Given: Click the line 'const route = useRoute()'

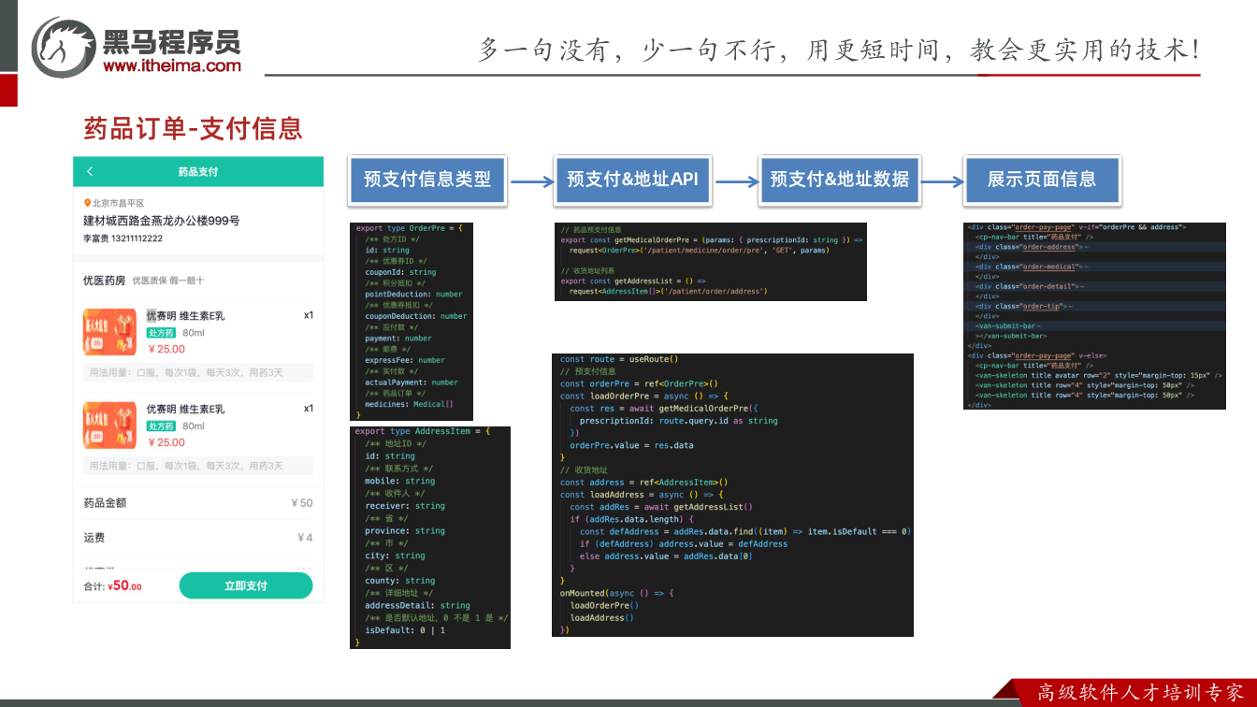Looking at the screenshot, I should [x=619, y=359].
